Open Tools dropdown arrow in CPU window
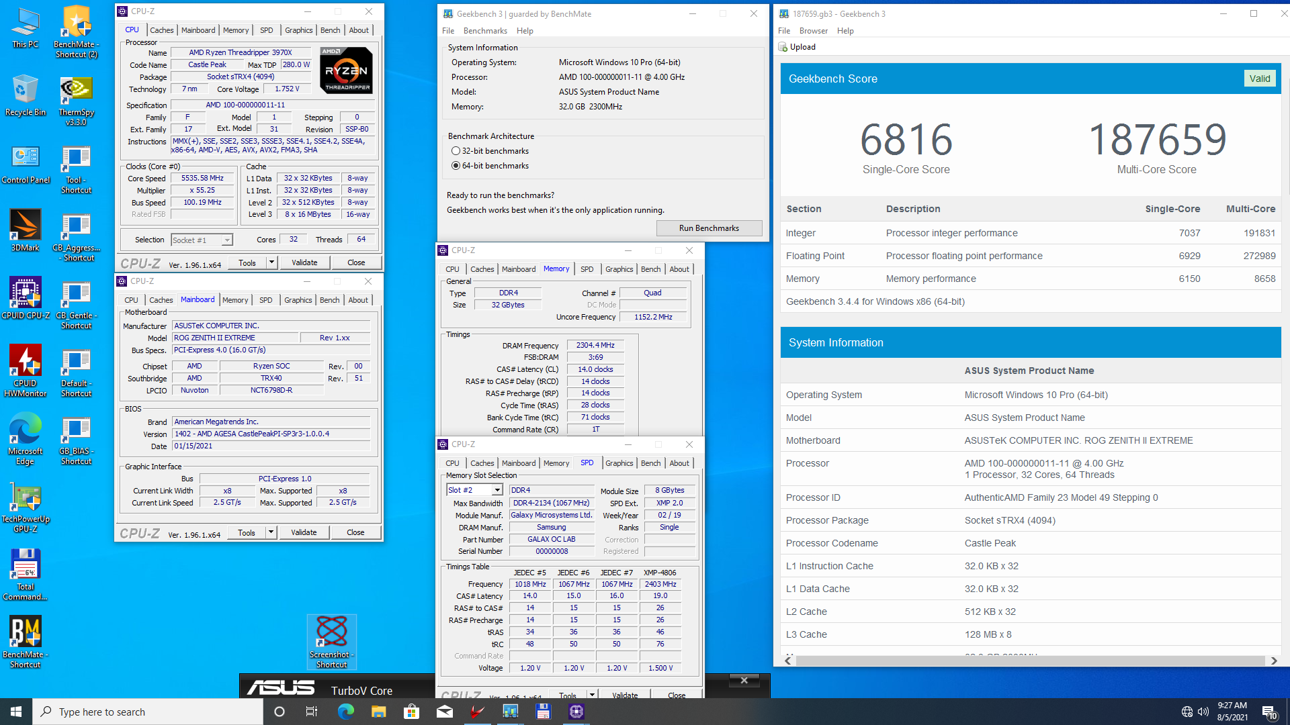This screenshot has width=1290, height=725. point(271,262)
